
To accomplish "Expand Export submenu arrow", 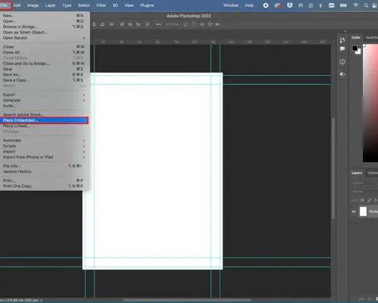I will click(x=84, y=95).
